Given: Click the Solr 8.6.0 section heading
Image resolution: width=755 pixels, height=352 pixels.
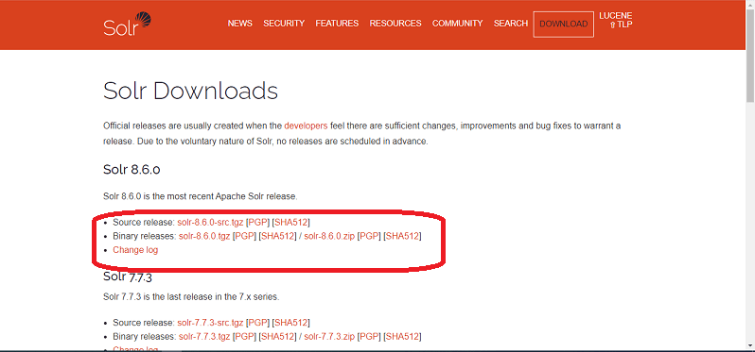Looking at the screenshot, I should [x=132, y=170].
